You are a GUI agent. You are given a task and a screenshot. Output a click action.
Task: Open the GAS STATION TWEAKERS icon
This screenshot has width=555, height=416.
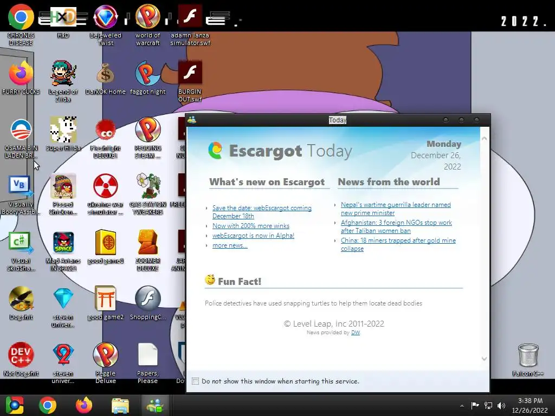click(147, 186)
